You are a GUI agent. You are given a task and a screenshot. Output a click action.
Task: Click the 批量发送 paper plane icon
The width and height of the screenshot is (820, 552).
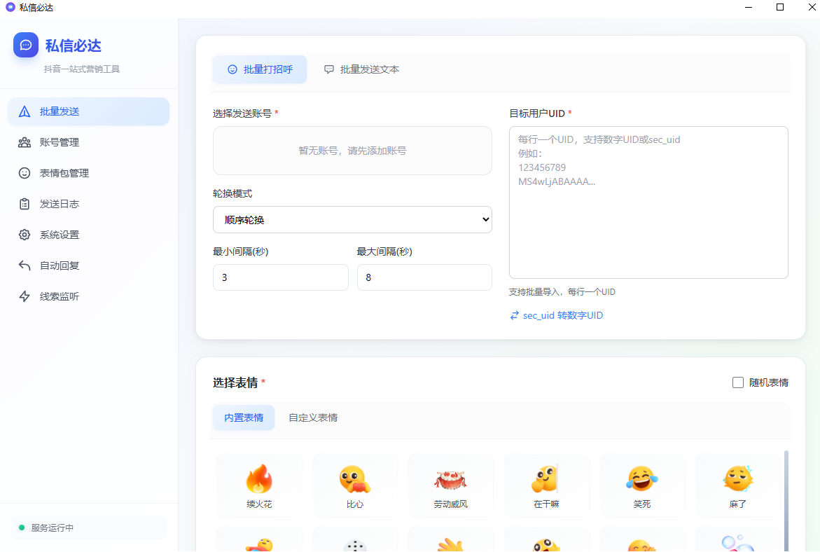pos(25,111)
